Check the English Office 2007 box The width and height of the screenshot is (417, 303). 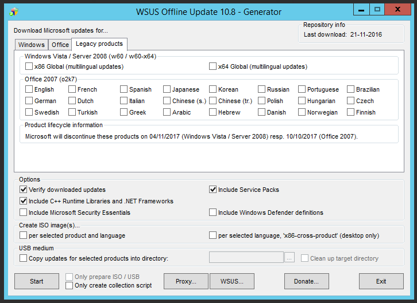[x=29, y=89]
